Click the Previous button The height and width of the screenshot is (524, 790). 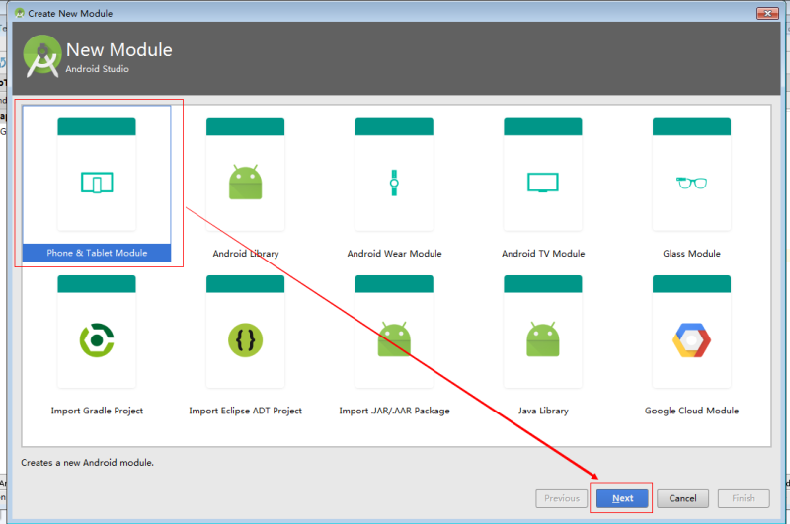(562, 498)
